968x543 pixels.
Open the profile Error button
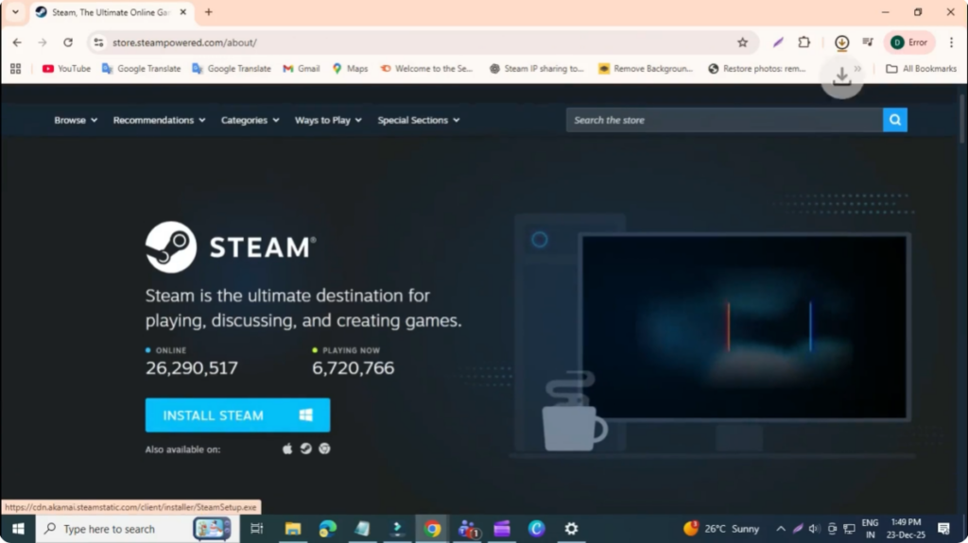[910, 42]
